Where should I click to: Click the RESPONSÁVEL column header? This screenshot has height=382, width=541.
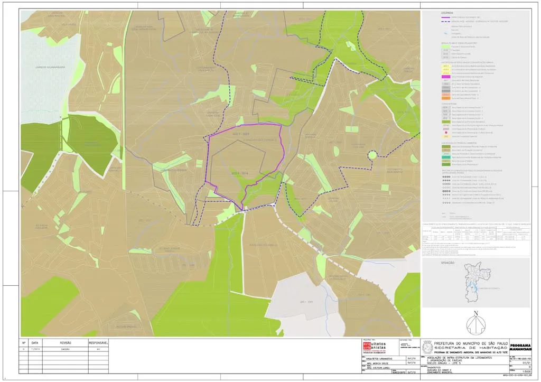pos(98,343)
